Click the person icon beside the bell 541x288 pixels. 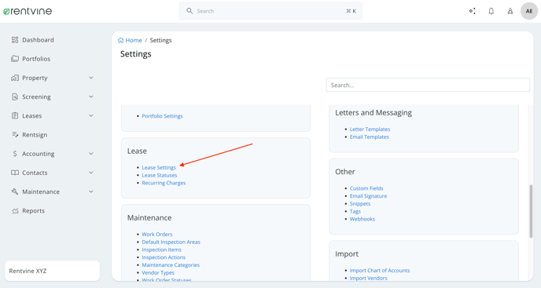[x=510, y=11]
